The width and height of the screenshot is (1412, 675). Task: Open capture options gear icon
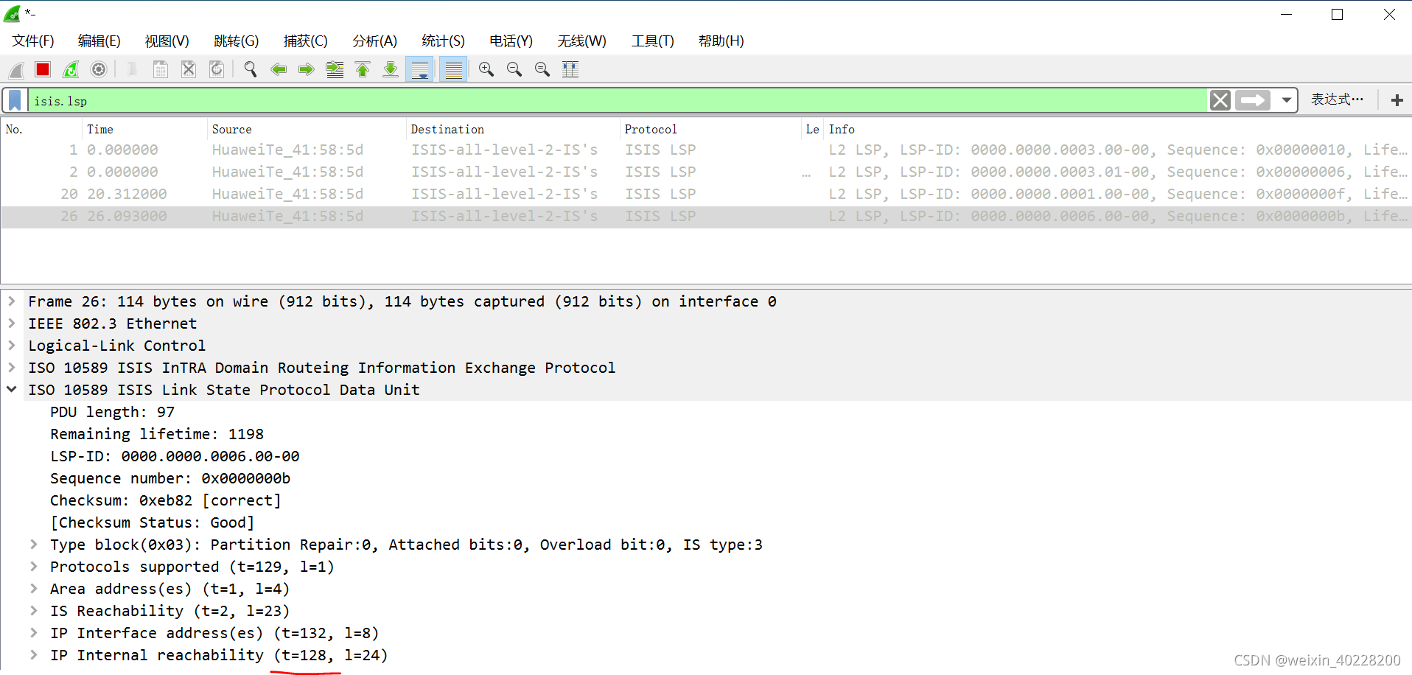click(x=99, y=69)
